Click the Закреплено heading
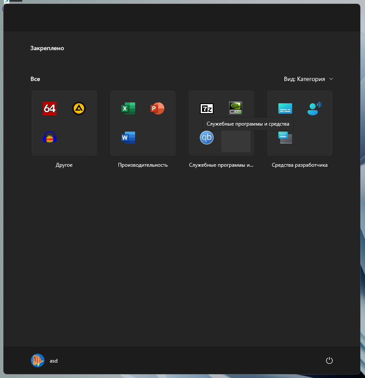This screenshot has width=365, height=378. [x=47, y=48]
